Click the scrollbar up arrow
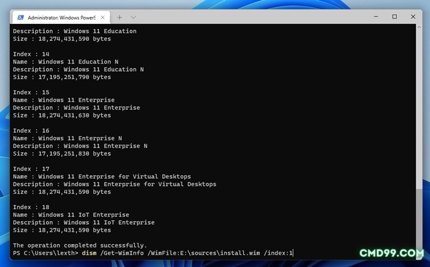 [419, 27]
